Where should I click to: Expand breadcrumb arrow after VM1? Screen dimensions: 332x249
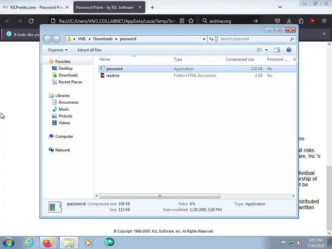pyautogui.click(x=90, y=39)
